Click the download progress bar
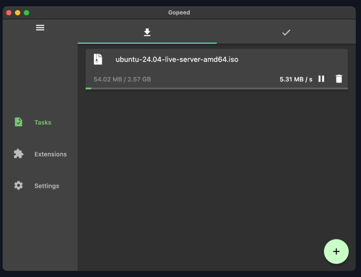Viewport: 361px width, 277px height. pyautogui.click(x=216, y=88)
